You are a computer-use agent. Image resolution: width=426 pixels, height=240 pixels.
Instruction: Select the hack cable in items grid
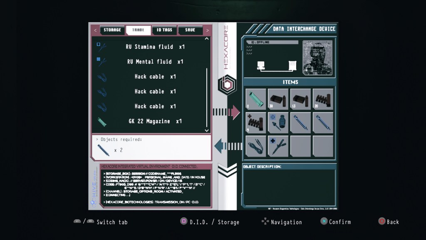coord(256,146)
